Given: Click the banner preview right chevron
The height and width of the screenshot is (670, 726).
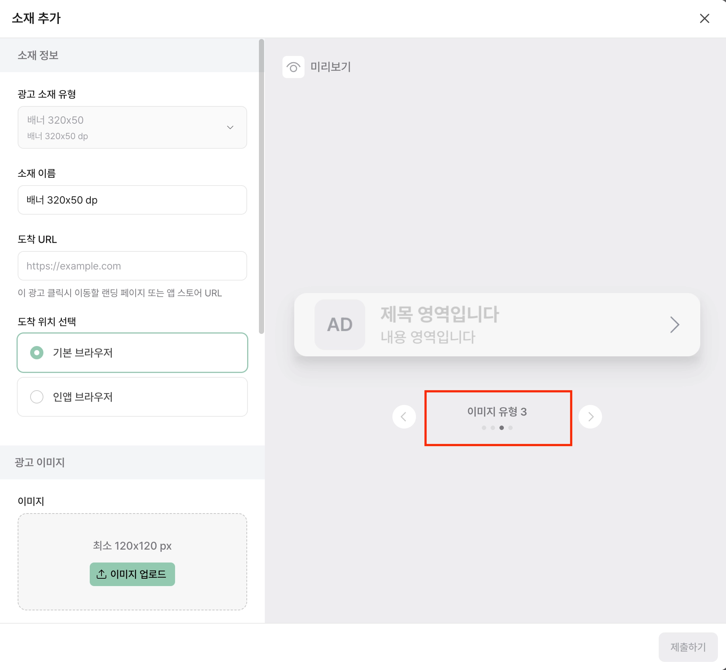Looking at the screenshot, I should [x=674, y=325].
